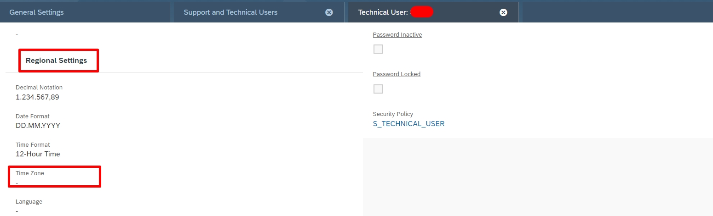Open the Support and Technical Users tab
The width and height of the screenshot is (713, 216).
(230, 12)
